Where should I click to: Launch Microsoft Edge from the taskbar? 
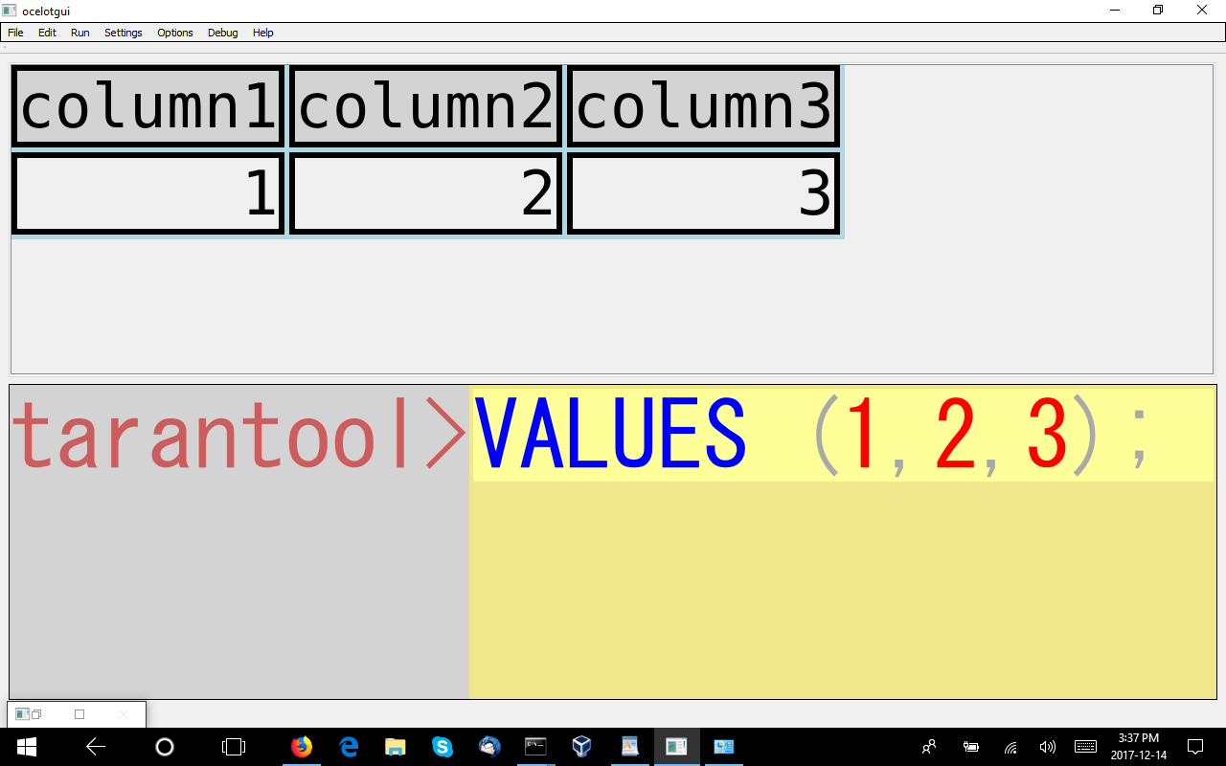coord(349,747)
